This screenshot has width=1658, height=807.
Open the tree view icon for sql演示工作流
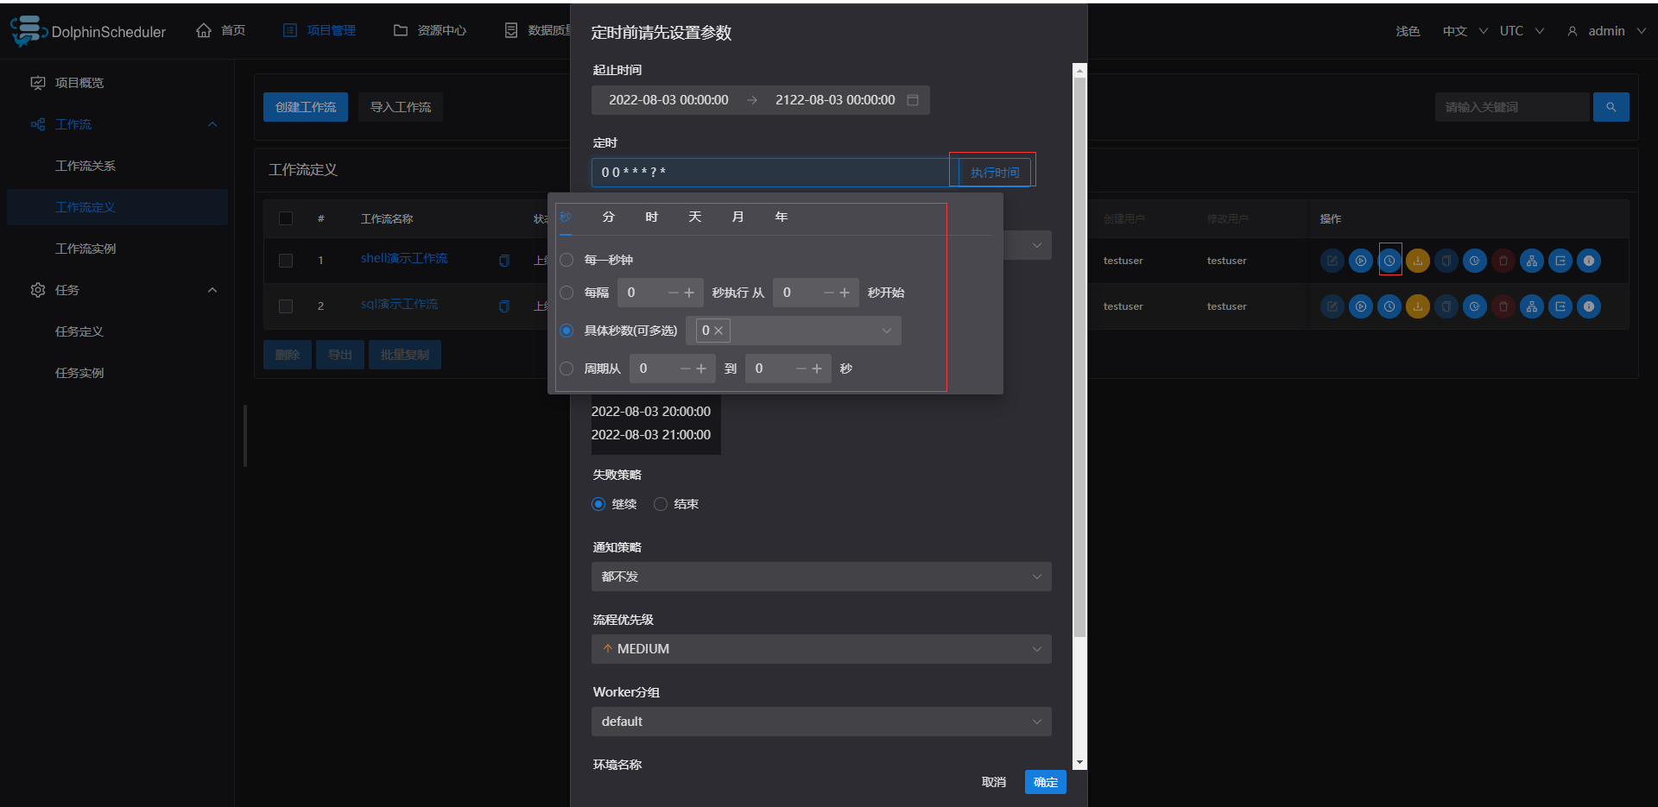coord(1532,306)
